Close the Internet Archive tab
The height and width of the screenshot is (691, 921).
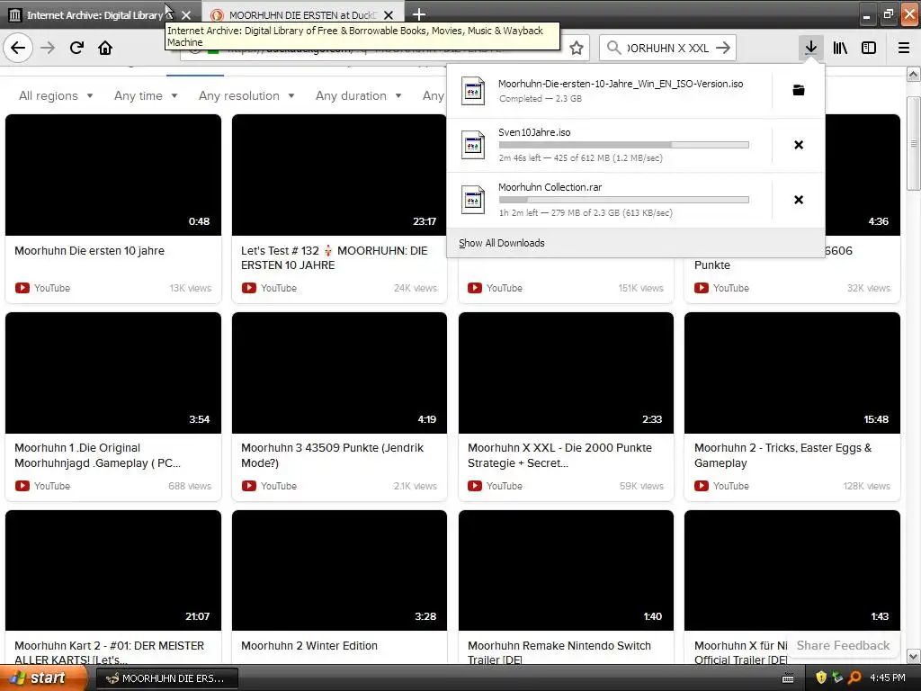[x=186, y=15]
